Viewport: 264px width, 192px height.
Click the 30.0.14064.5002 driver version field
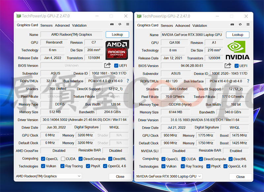(84, 120)
